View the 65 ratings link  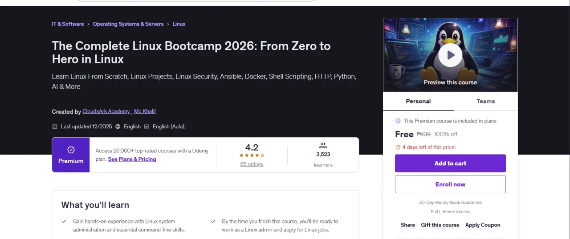(x=252, y=164)
